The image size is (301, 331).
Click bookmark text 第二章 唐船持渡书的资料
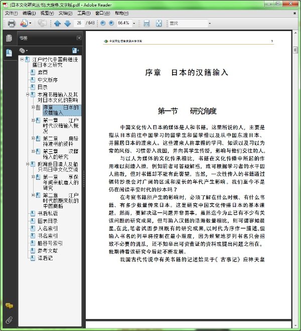tap(61, 141)
